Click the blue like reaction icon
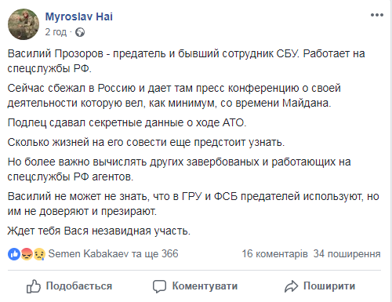 coord(14,254)
